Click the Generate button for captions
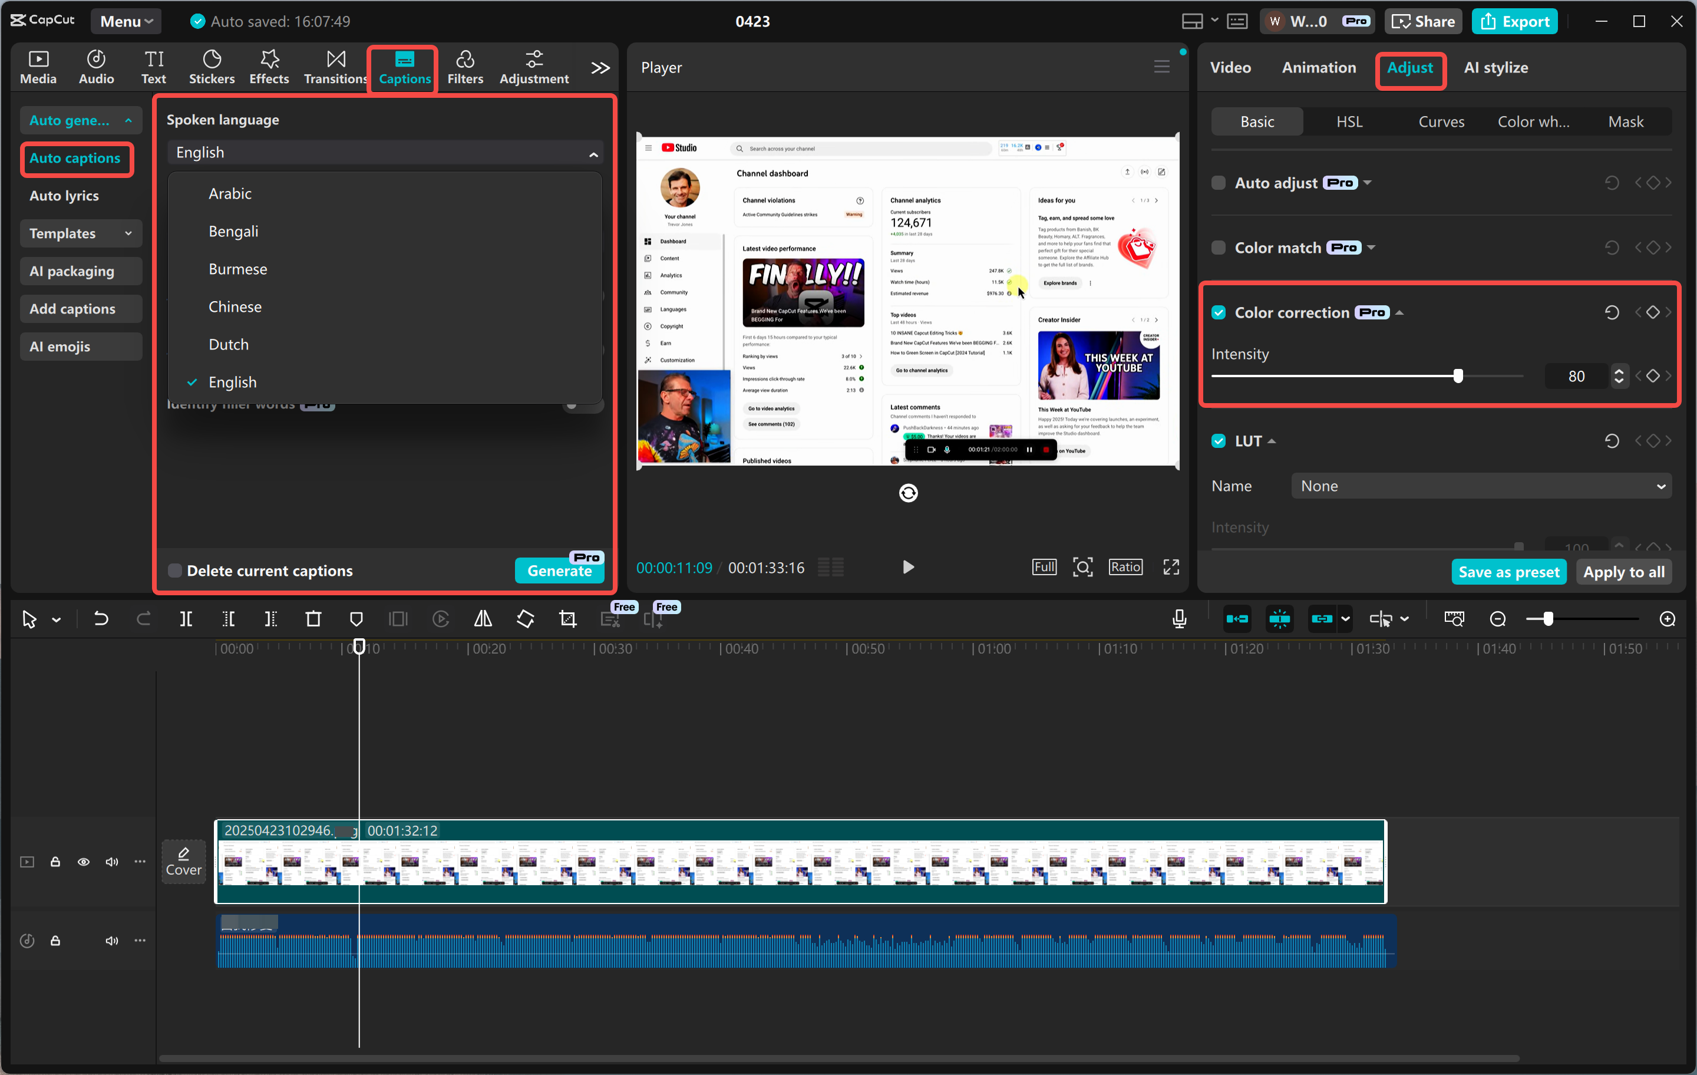 pyautogui.click(x=559, y=571)
